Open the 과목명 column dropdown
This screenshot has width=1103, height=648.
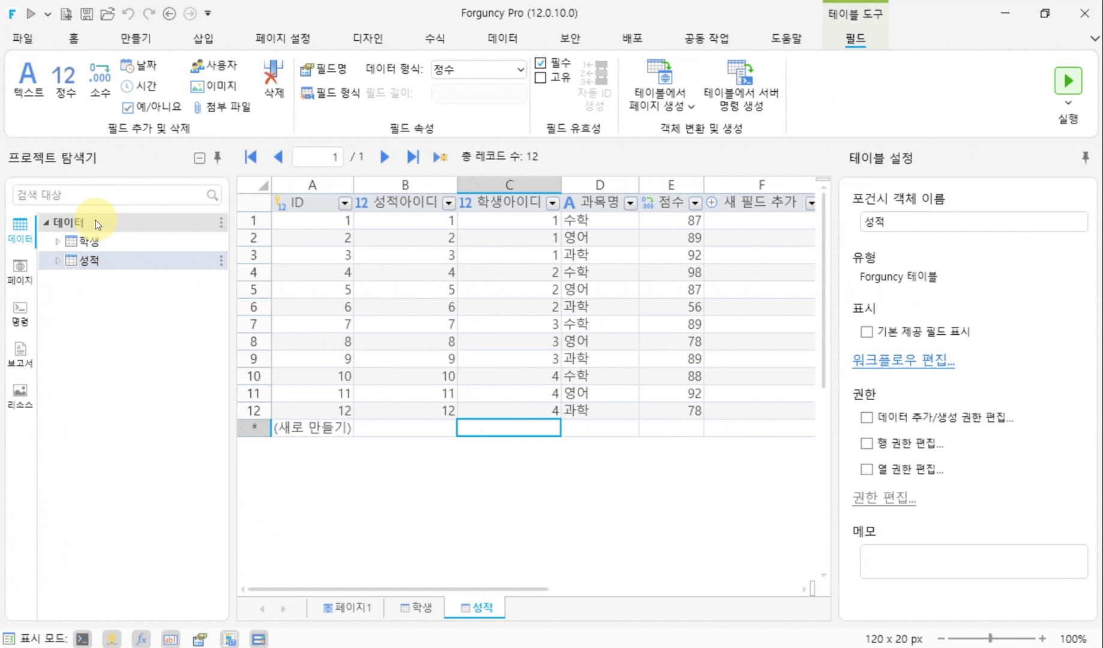tap(630, 203)
